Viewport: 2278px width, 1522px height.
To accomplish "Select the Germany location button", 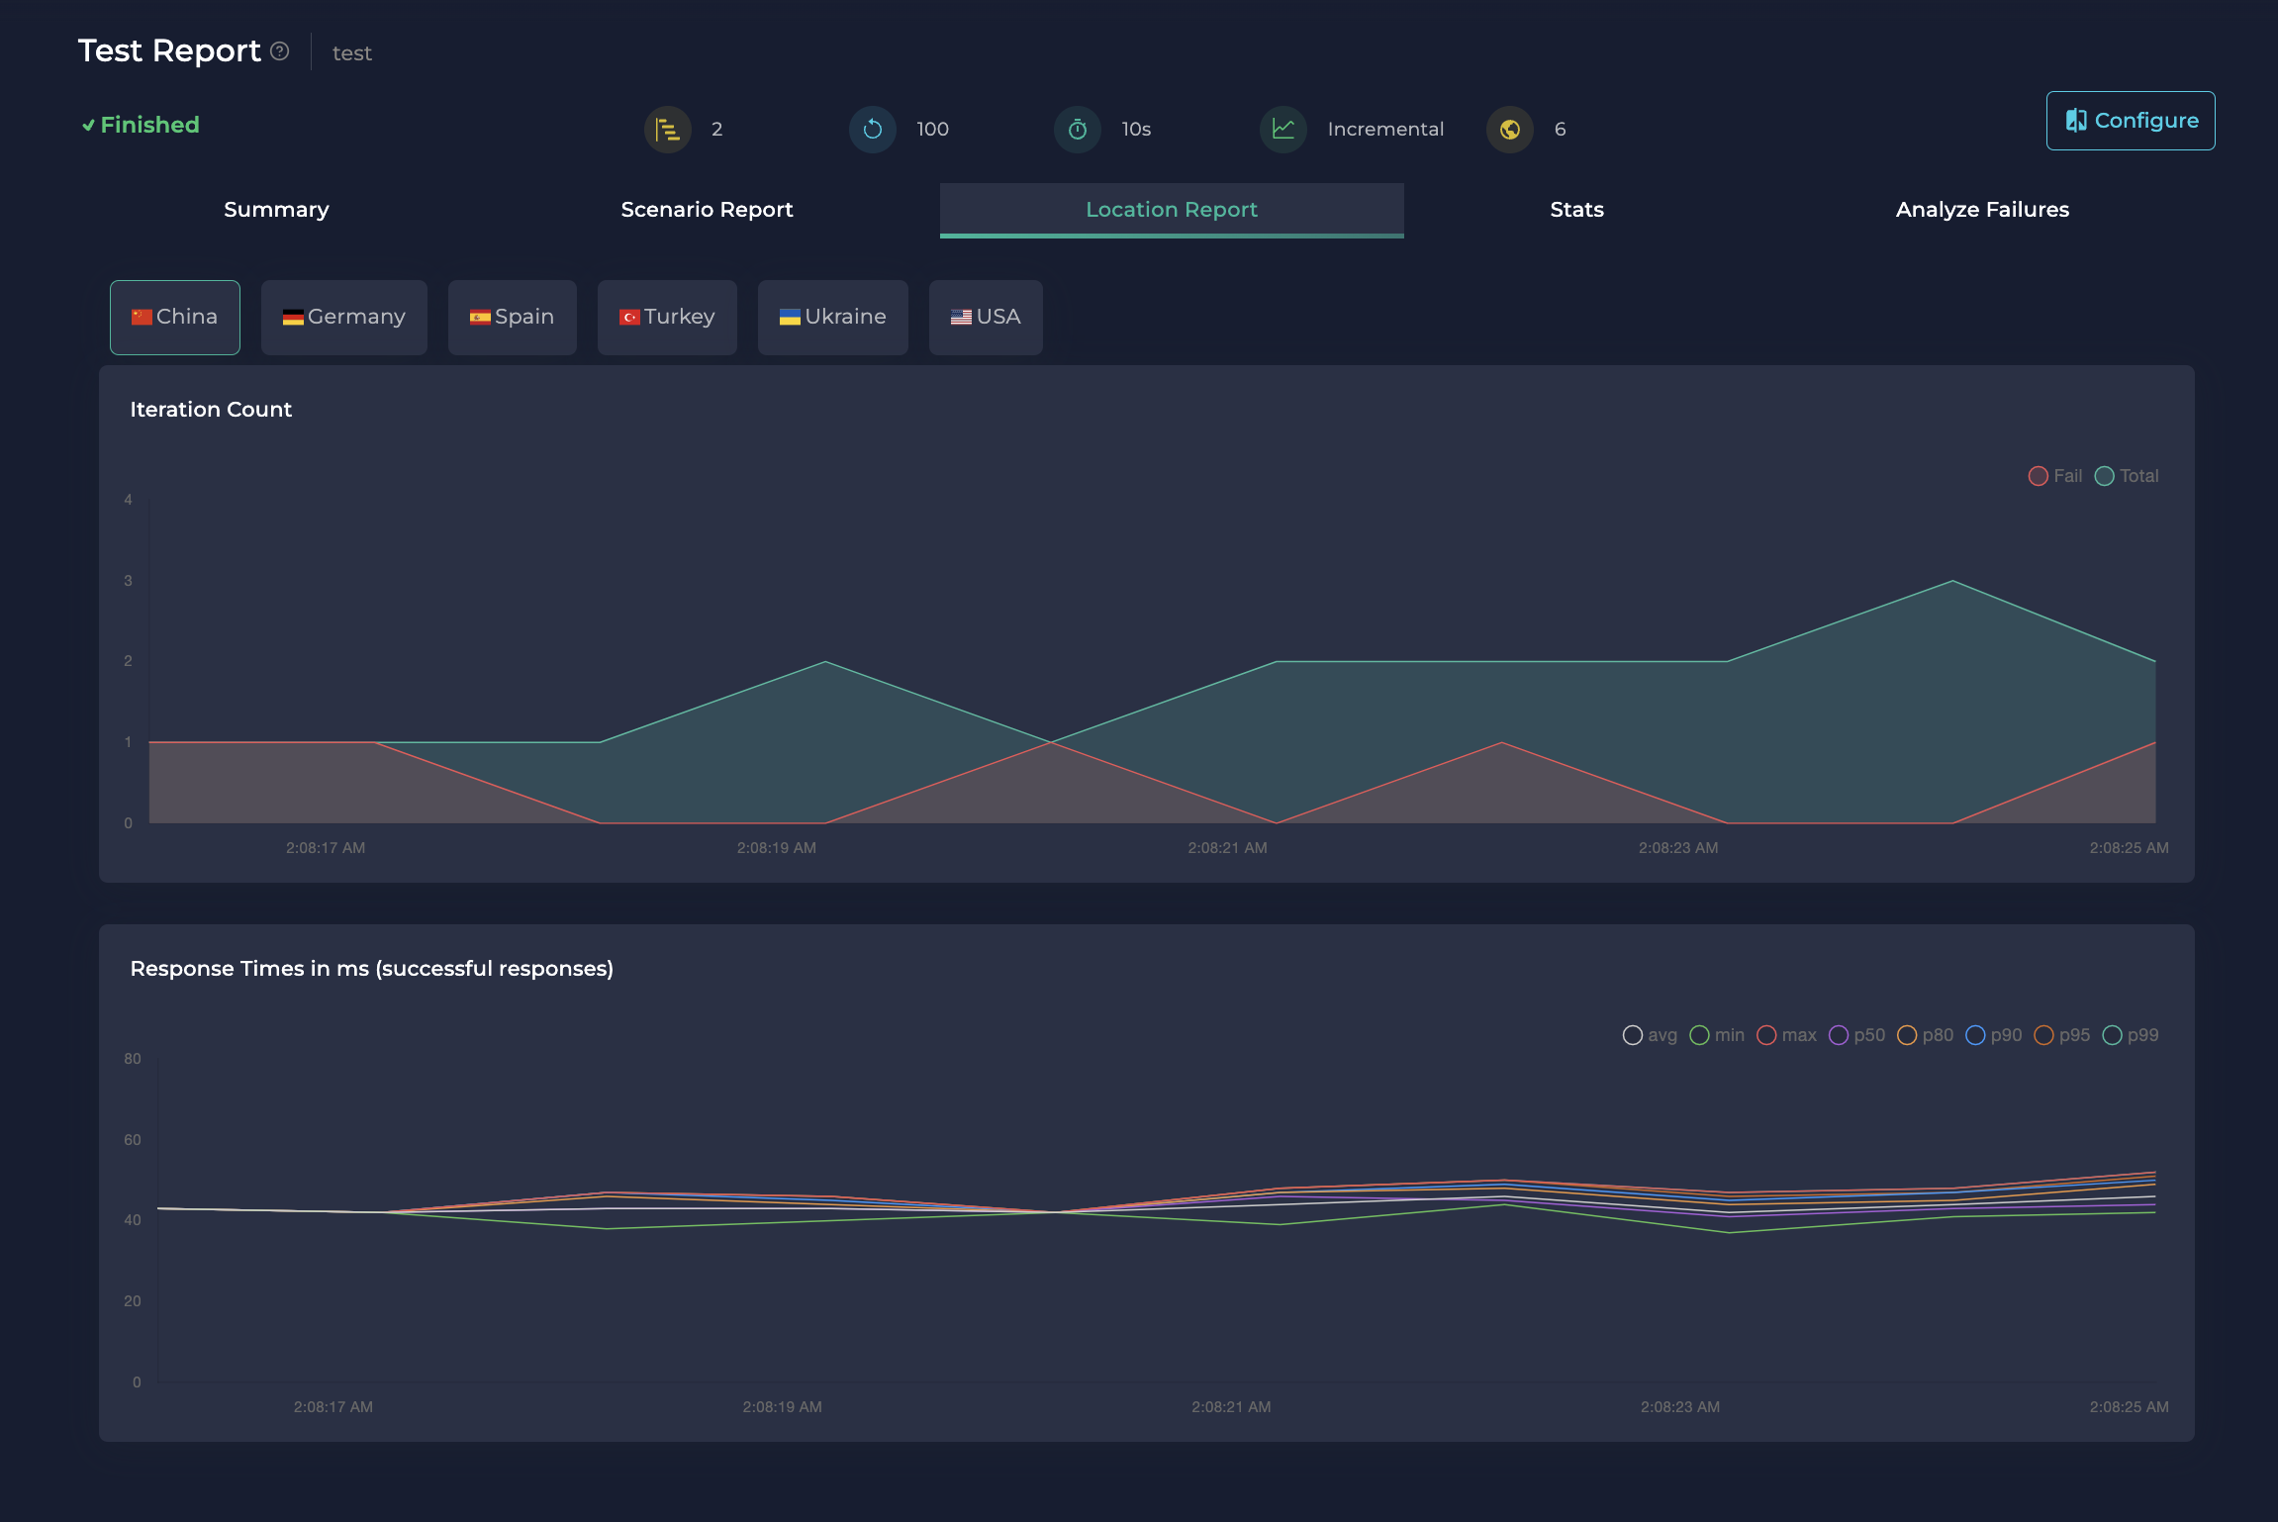I will tap(344, 317).
